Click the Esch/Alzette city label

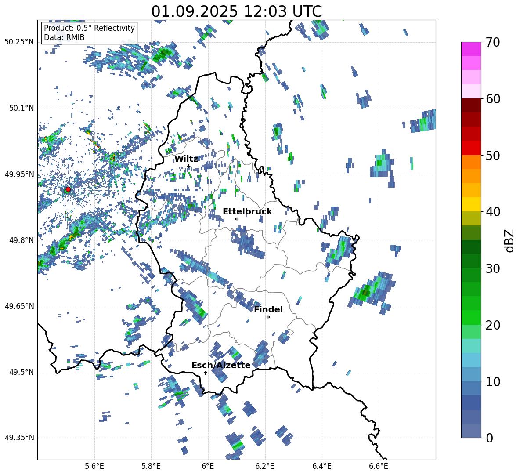coord(221,365)
